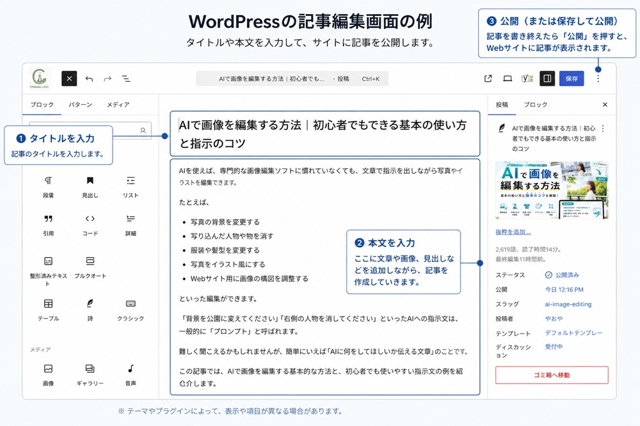640x426 pixels.
Task: Insert a 画像 image block
Action: point(48,375)
